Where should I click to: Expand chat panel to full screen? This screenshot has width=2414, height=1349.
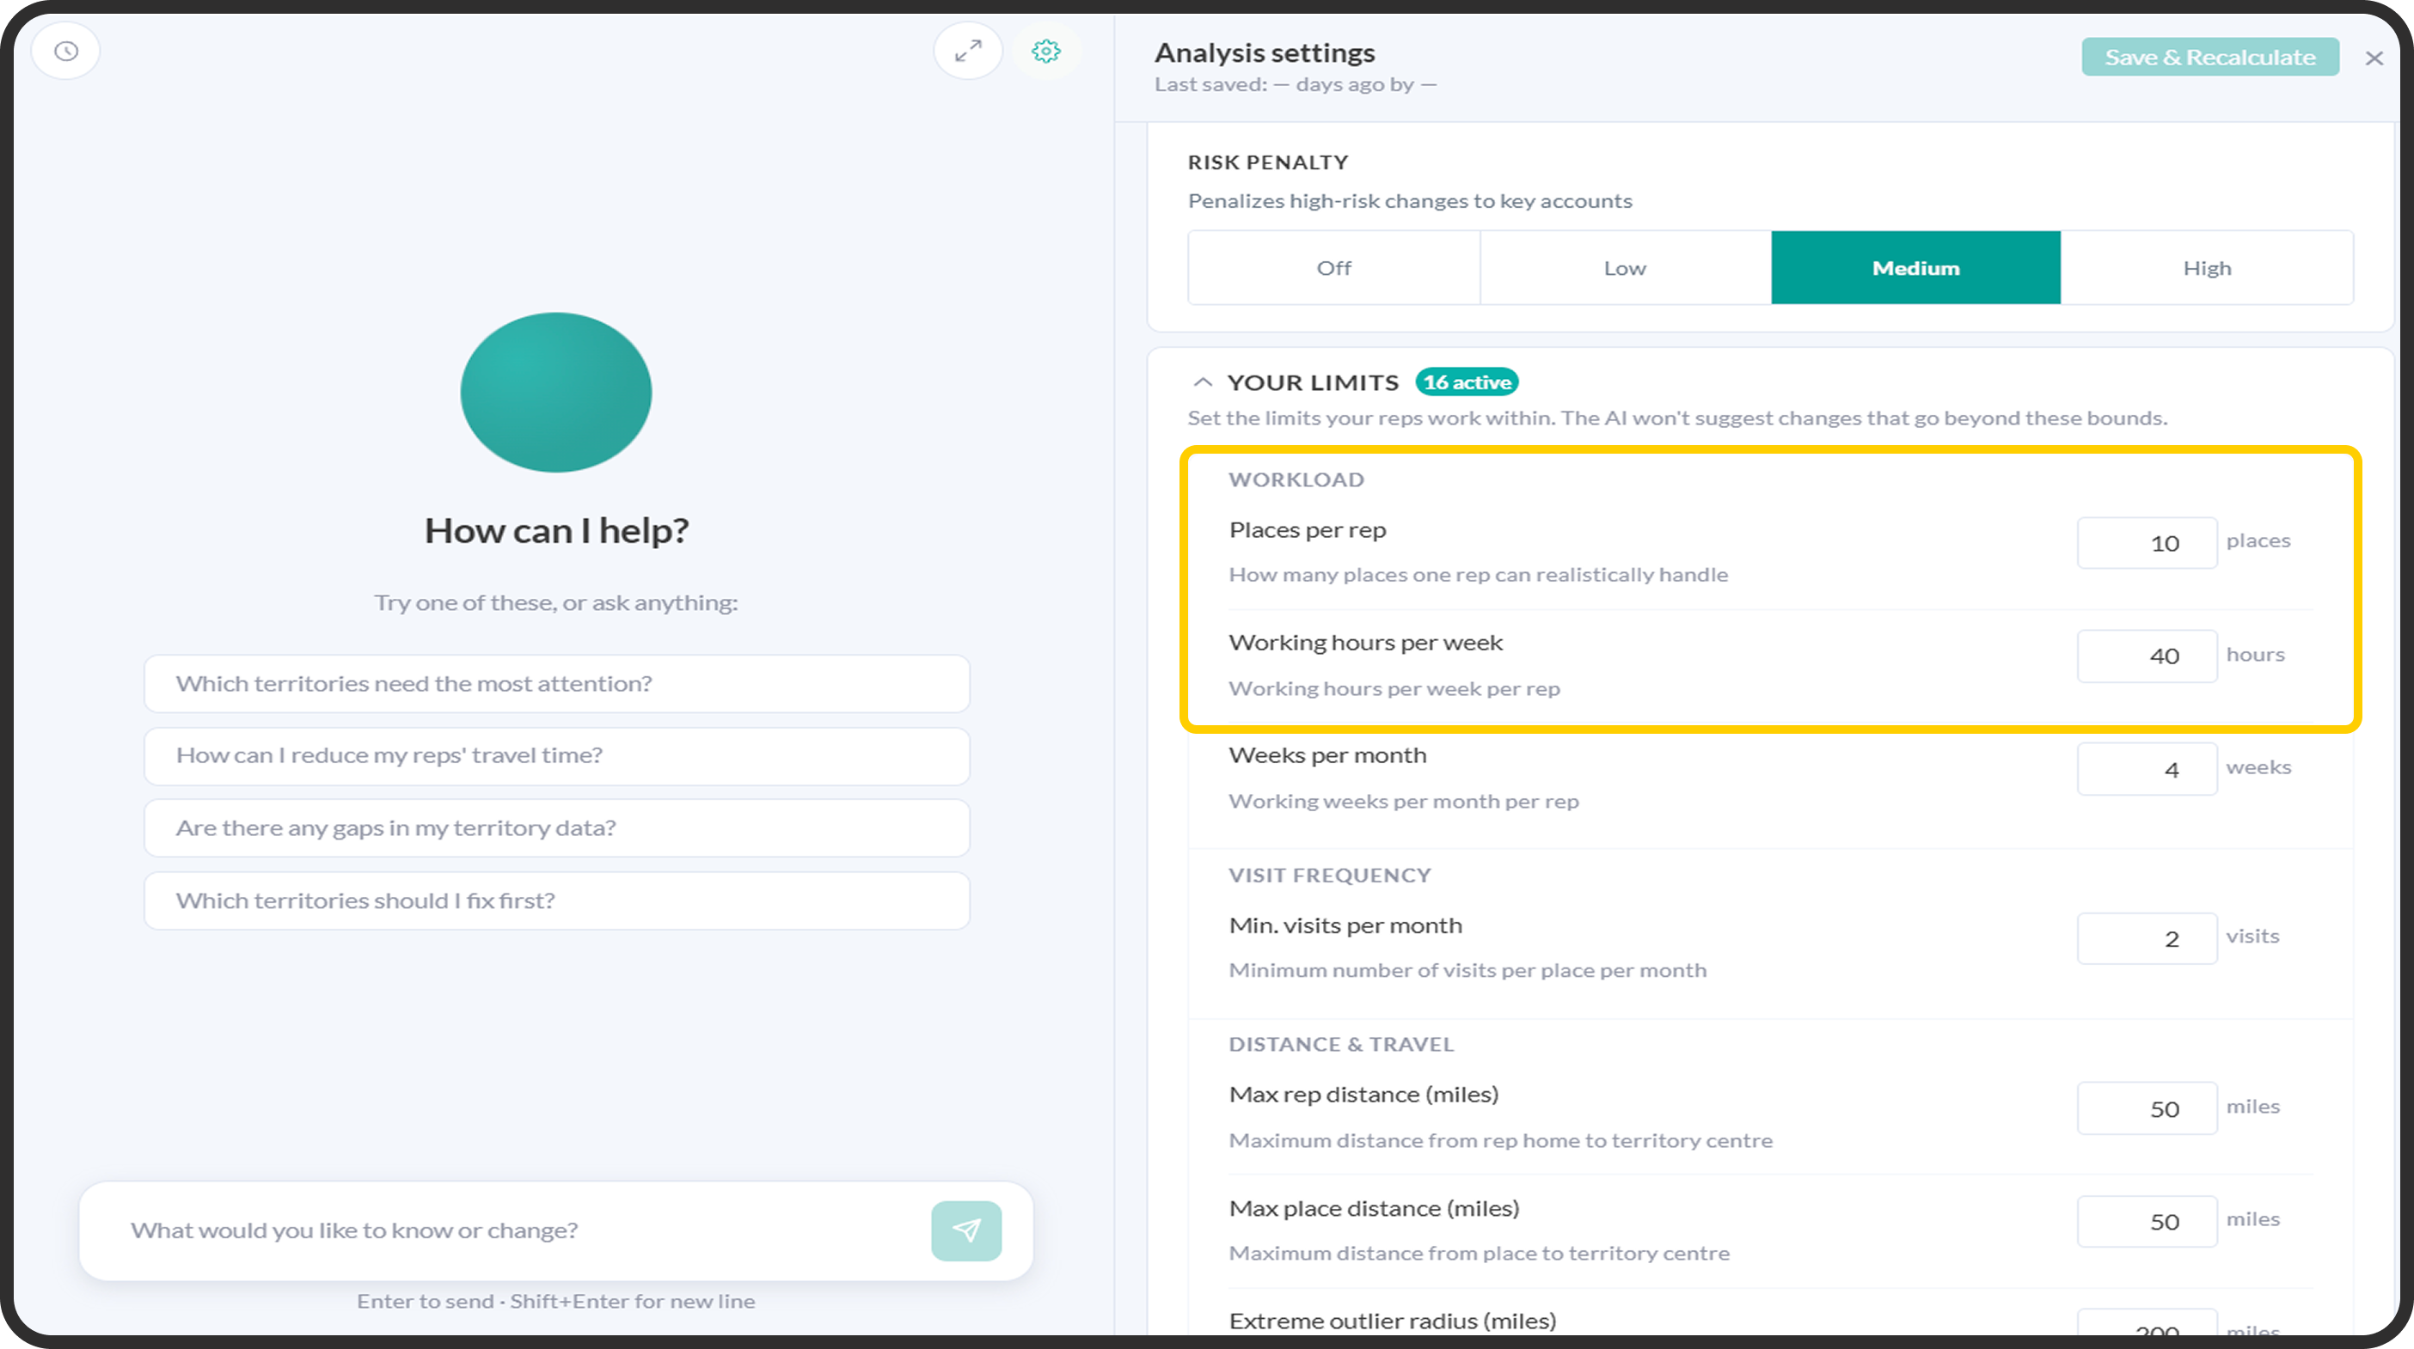968,51
